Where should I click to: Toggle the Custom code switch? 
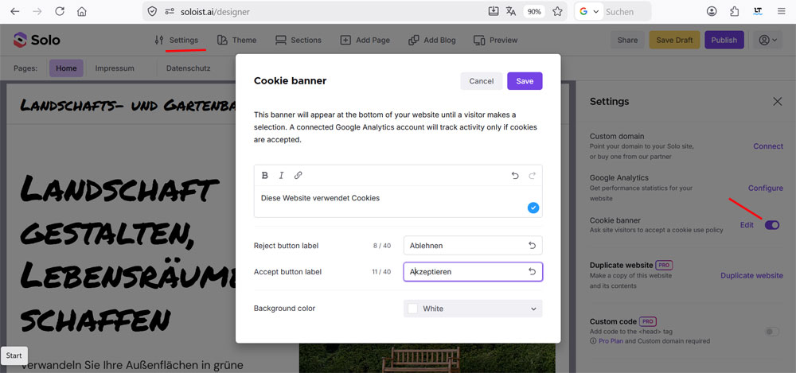(771, 332)
